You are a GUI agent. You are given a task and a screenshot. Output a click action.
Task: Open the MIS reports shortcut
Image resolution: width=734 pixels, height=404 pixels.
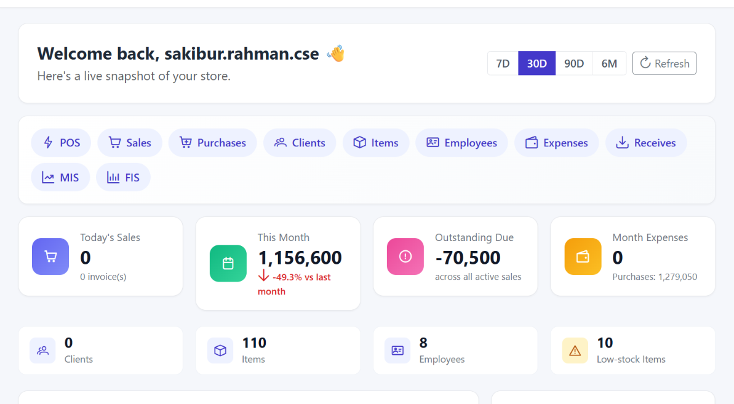60,177
